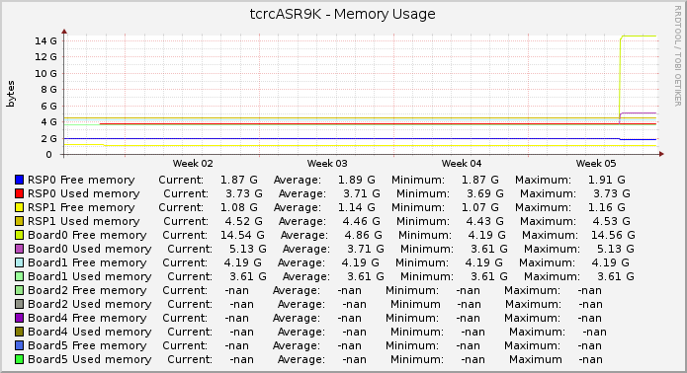
Task: Click the Week 02 axis label
Action: click(x=193, y=164)
